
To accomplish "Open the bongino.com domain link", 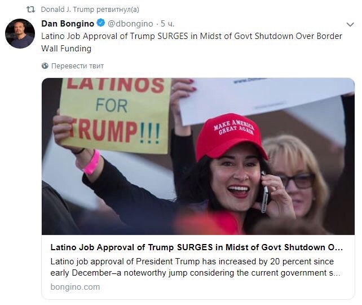I will coord(75,287).
